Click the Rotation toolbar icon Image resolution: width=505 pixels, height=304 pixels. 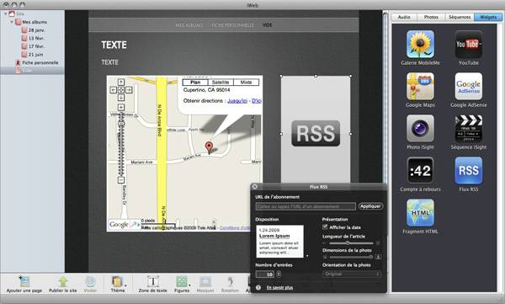point(230,281)
